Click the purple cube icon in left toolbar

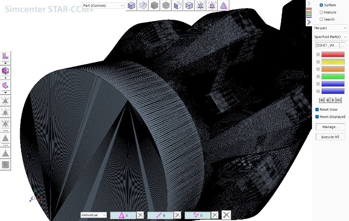pos(6,71)
